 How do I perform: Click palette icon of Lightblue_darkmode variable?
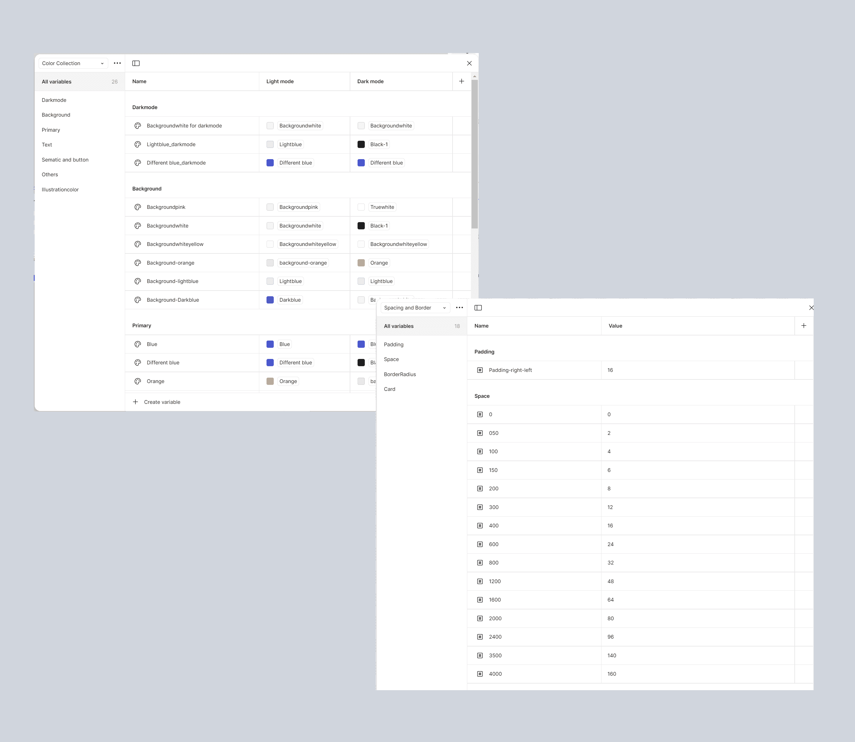[x=138, y=144]
